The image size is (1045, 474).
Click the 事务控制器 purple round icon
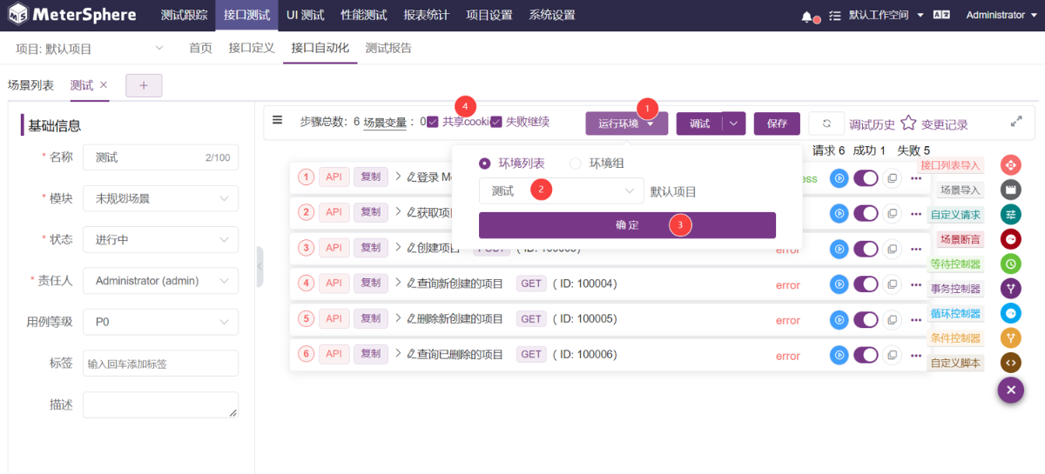1010,289
